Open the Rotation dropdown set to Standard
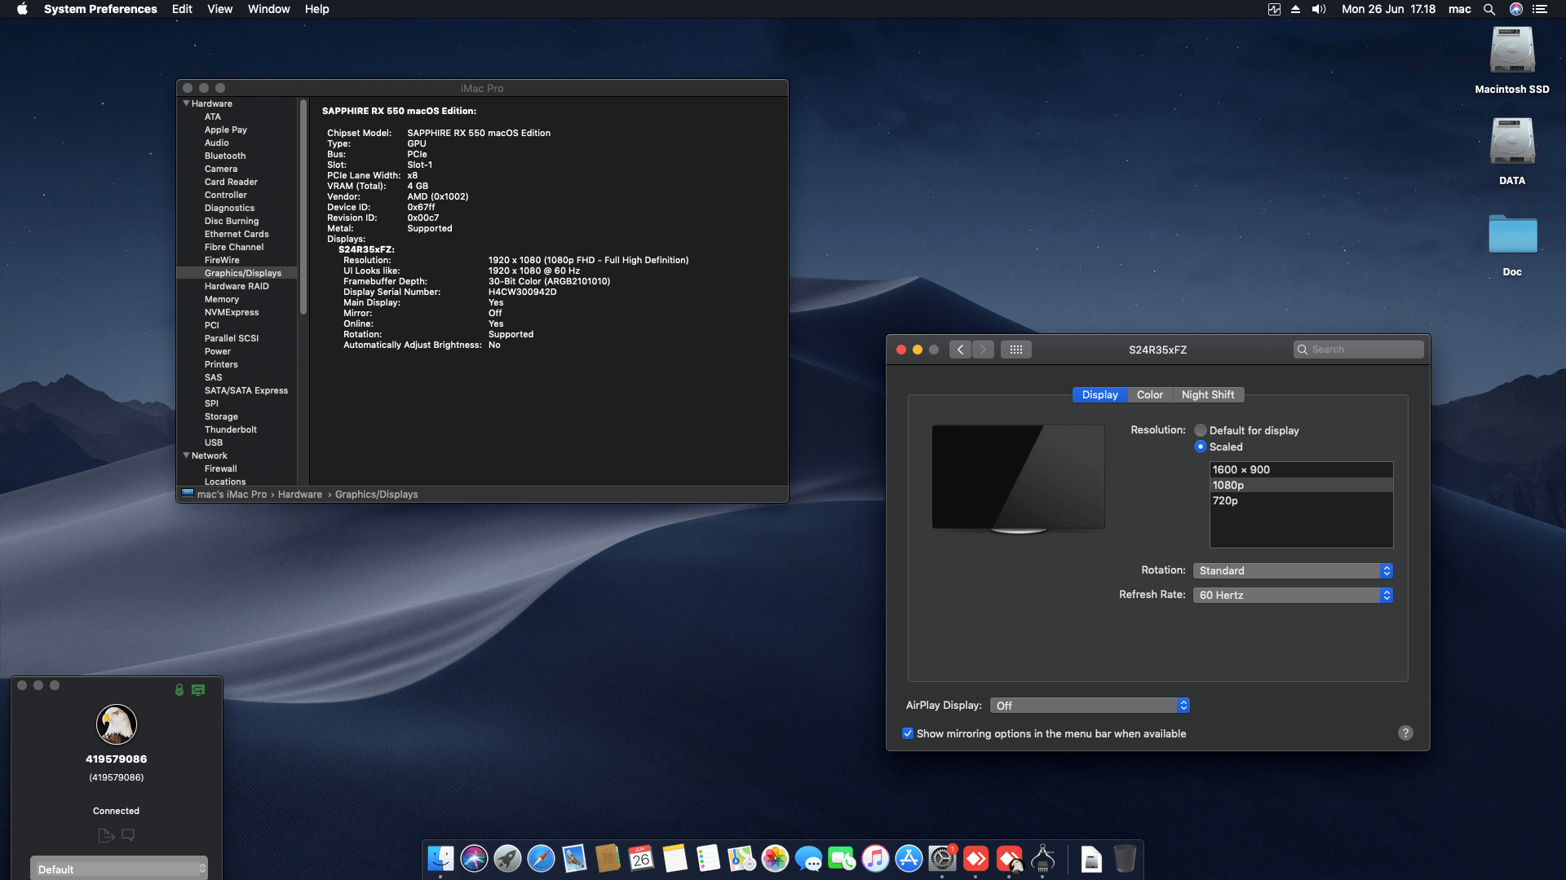 coord(1293,570)
